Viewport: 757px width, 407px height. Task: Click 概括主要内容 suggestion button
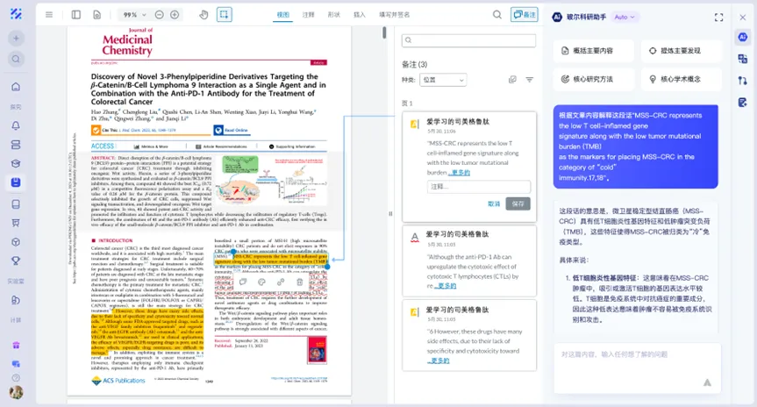coord(593,51)
